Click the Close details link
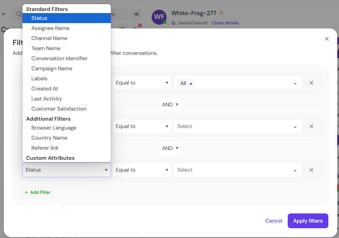The image size is (339, 238). (x=225, y=23)
